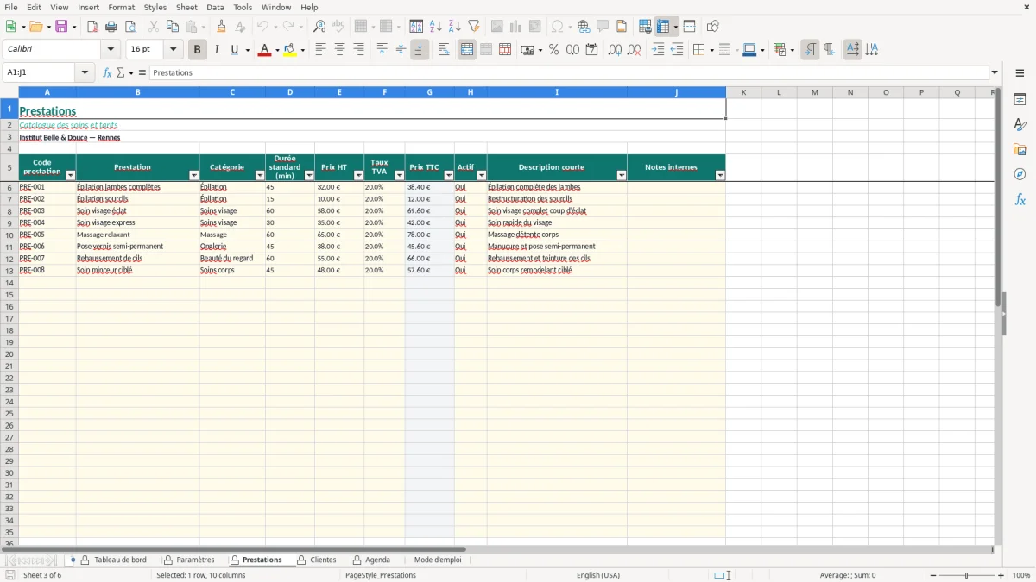Toggle Right-To-Left text direction
1036x582 pixels.
coord(829,50)
